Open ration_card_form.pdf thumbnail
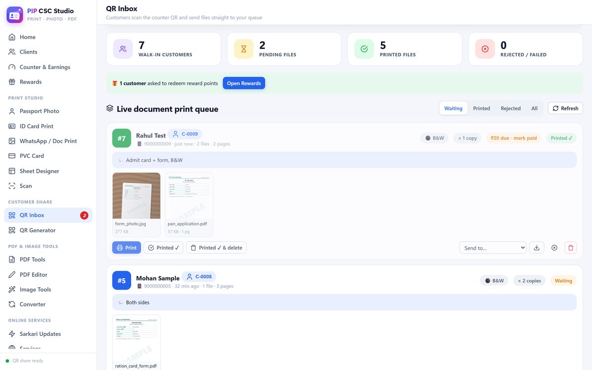Screen dimensions: 592x370 click(137, 342)
